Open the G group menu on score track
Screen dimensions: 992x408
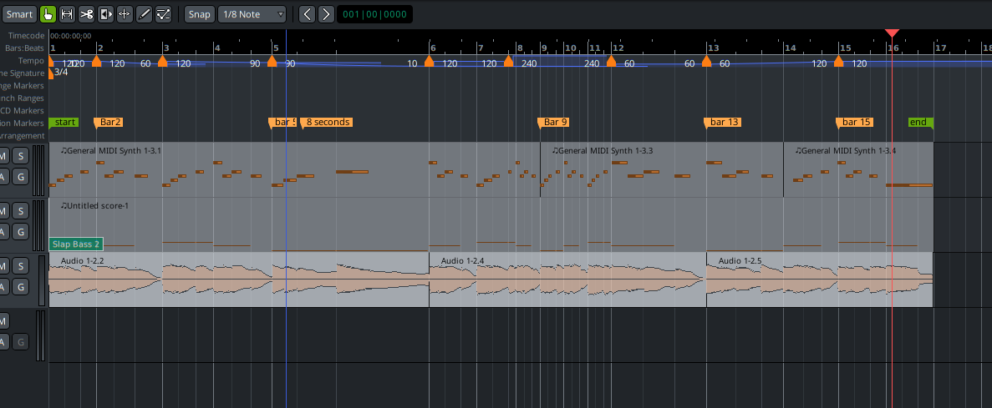coord(20,231)
